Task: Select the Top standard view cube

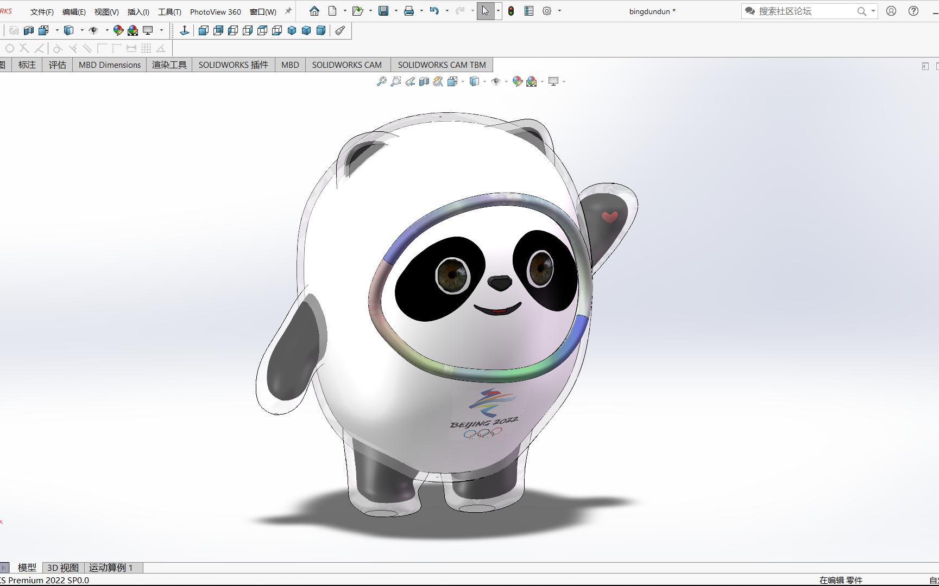Action: [262, 30]
